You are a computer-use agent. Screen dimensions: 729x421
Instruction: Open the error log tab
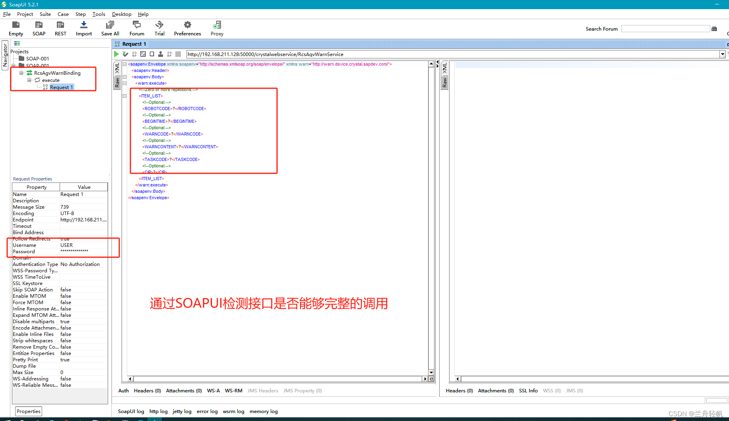pos(207,411)
